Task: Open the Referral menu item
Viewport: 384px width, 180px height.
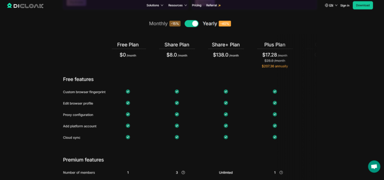Action: pyautogui.click(x=213, y=6)
